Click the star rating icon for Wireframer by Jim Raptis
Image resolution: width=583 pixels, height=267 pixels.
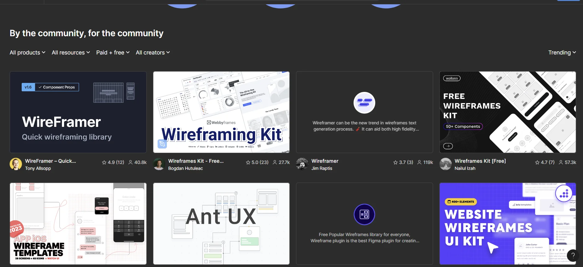tap(395, 162)
